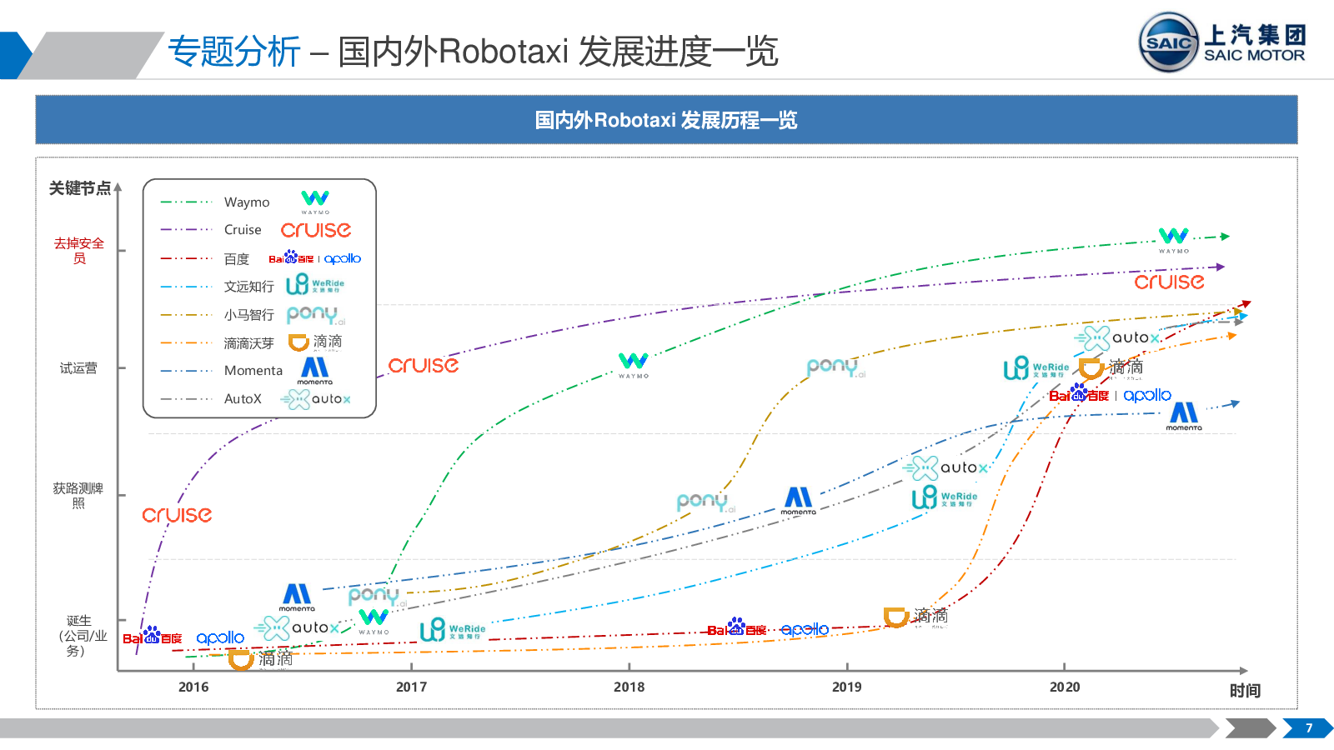1334x750 pixels.
Task: Select the Pony.ai logo at the birth level
Action: pyautogui.click(x=378, y=596)
